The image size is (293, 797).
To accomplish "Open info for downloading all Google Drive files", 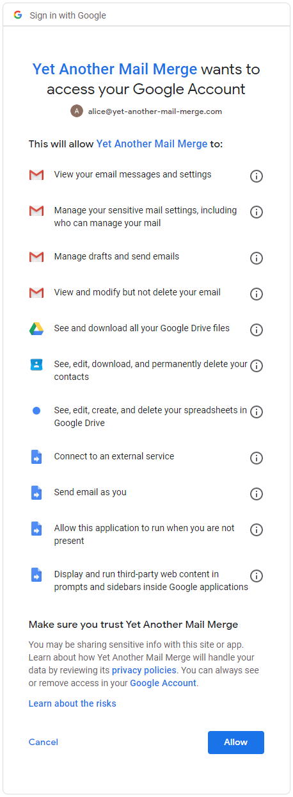I will (x=257, y=329).
